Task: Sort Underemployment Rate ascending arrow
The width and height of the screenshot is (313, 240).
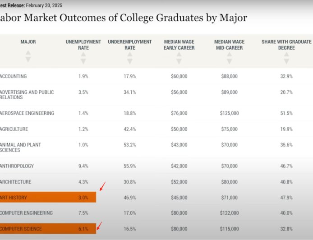Action: 130,56
